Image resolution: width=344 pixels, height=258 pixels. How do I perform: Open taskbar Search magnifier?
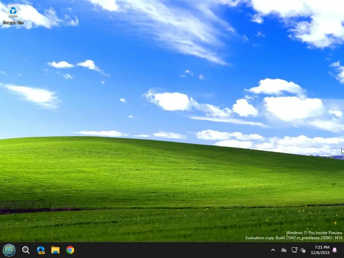click(x=26, y=250)
